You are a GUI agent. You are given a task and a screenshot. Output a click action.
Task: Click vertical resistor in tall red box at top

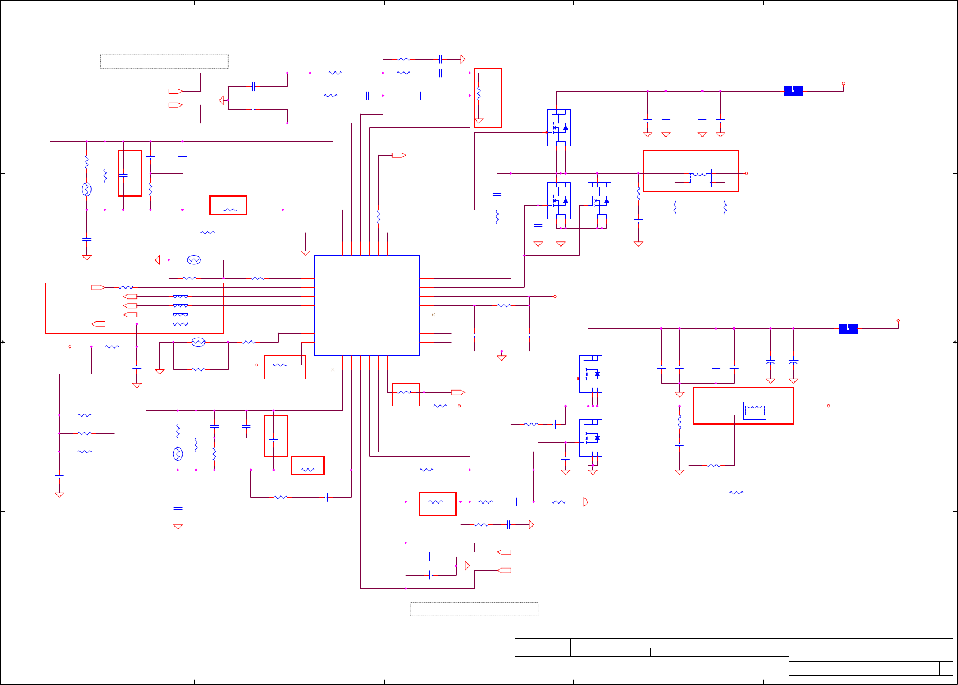478,92
